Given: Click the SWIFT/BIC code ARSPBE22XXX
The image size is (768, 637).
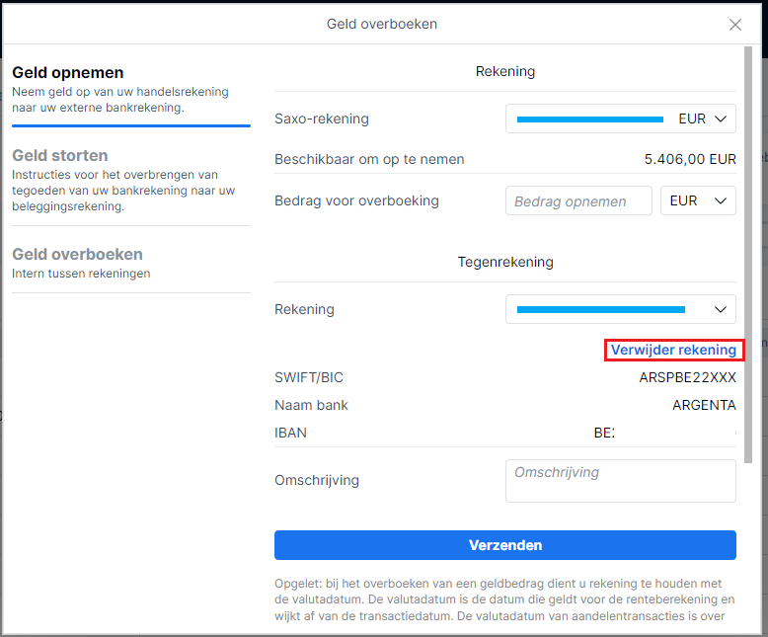Looking at the screenshot, I should 687,378.
